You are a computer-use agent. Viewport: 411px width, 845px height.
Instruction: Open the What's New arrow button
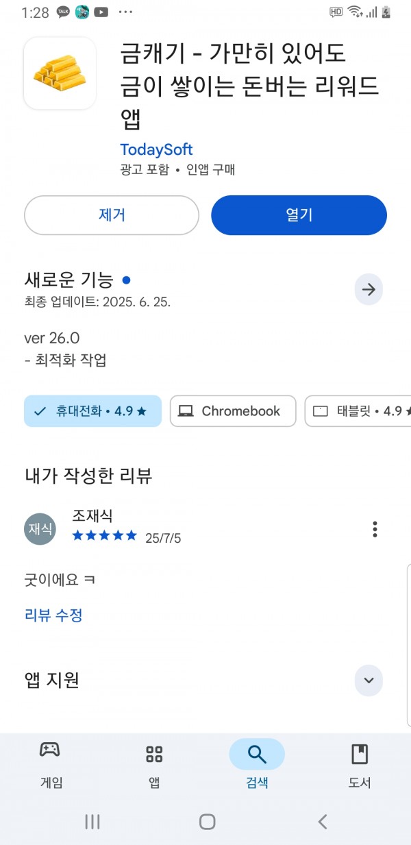coord(369,290)
